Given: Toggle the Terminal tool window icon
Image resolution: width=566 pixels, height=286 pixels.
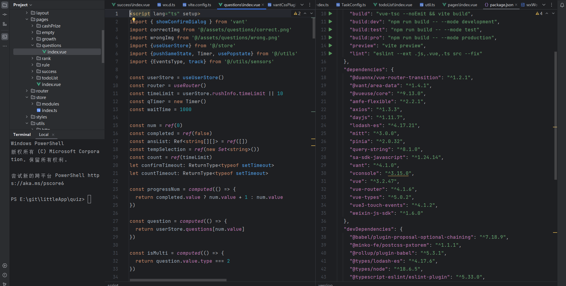Looking at the screenshot, I should (x=5, y=37).
